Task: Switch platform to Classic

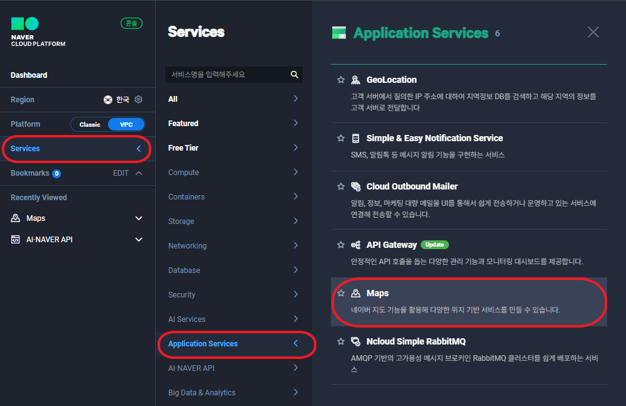Action: (x=90, y=124)
